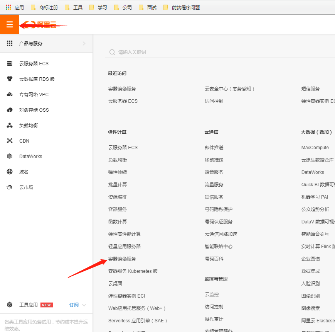335x332 pixels.
Task: Open 企业图谱 link
Action: (310, 259)
